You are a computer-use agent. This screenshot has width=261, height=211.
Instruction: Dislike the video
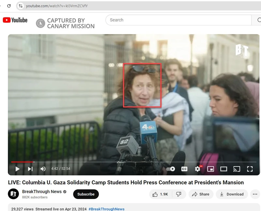(178, 194)
